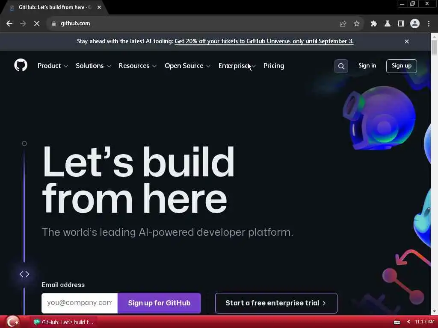Viewport: 438px width, 328px height.
Task: Stop page loading with the X button
Action: tap(37, 23)
